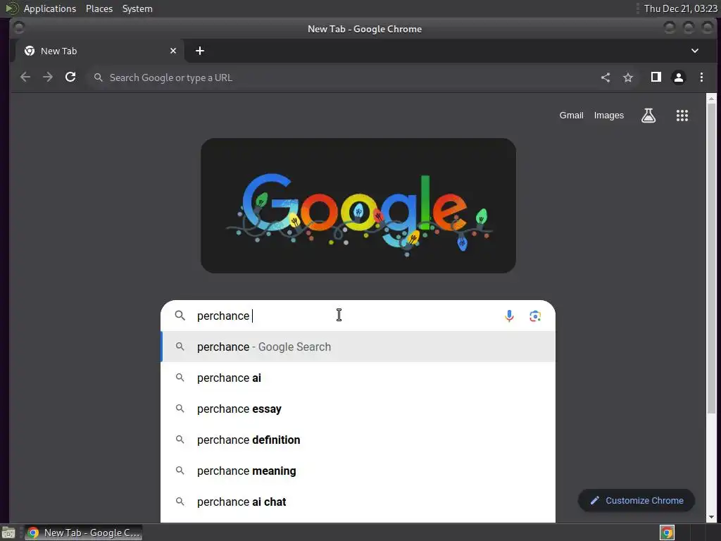Viewport: 721px width, 541px height.
Task: Open the Gmail link
Action: coord(571,116)
